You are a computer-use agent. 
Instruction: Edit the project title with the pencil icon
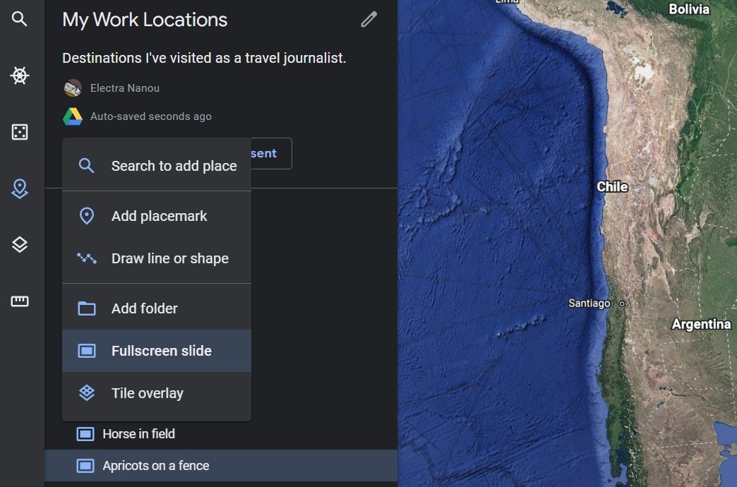click(368, 19)
